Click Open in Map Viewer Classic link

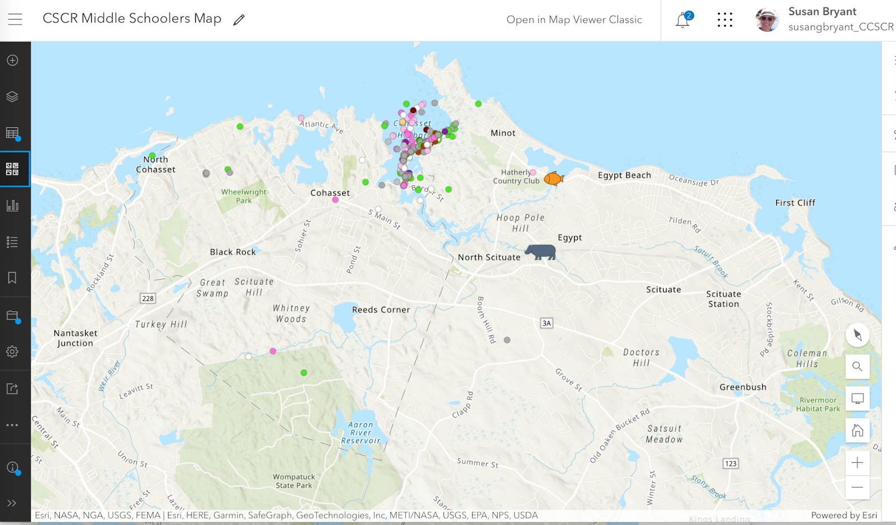click(574, 20)
